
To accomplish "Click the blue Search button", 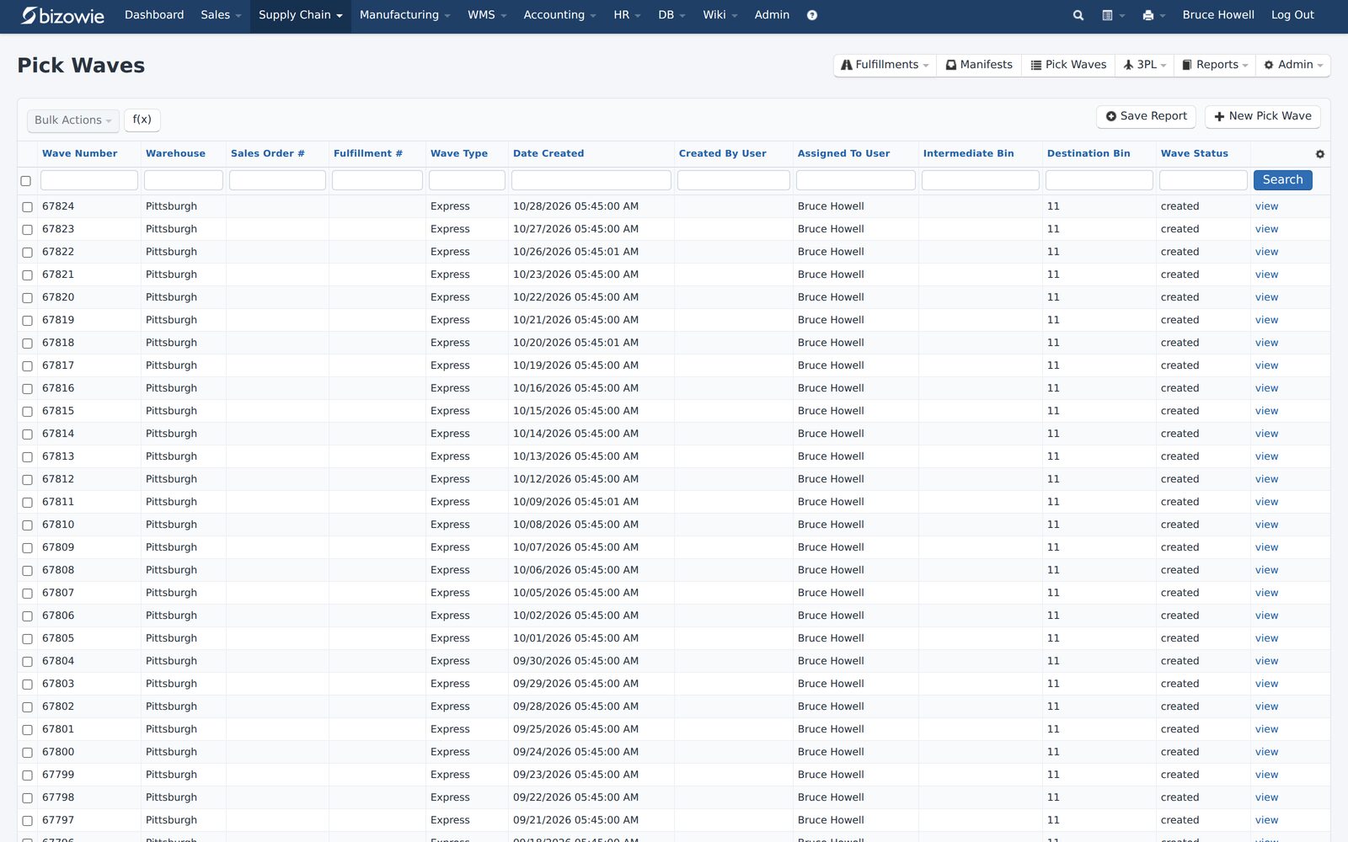I will (1282, 180).
